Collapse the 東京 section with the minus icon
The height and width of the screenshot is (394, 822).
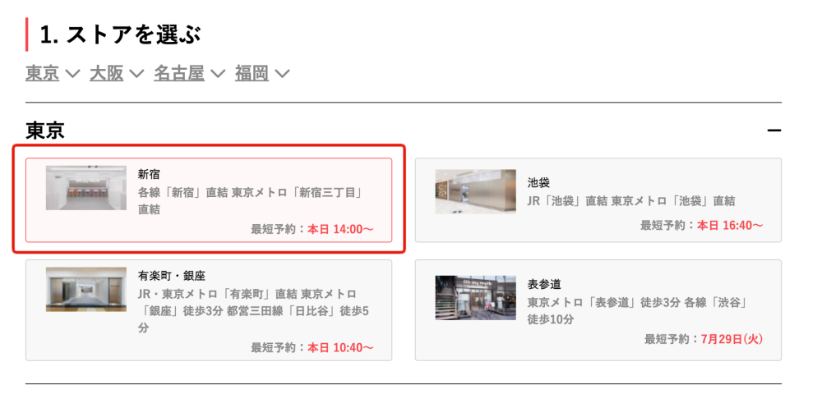point(774,131)
